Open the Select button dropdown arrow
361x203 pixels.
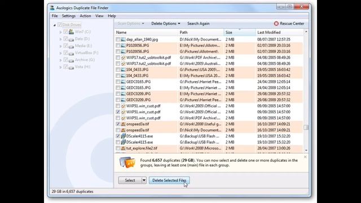[x=144, y=180]
